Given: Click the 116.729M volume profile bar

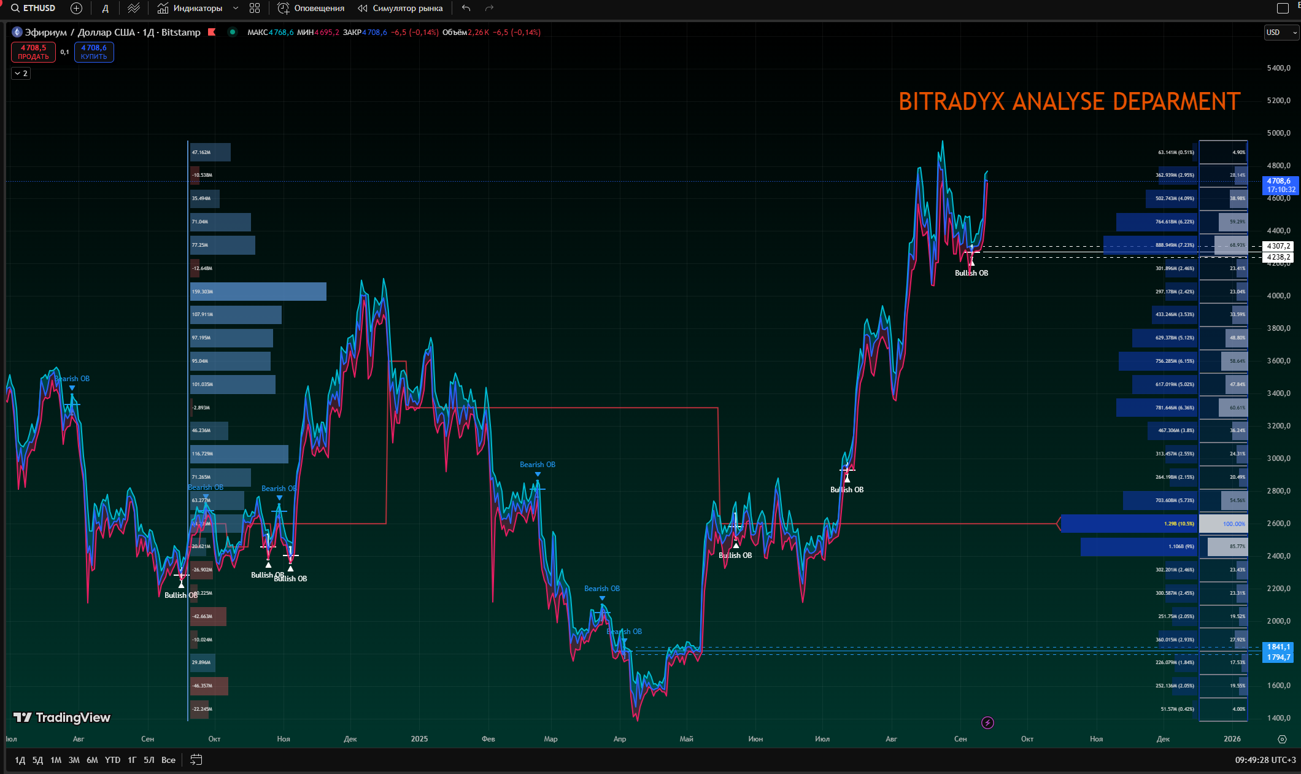Looking at the screenshot, I should click(239, 454).
